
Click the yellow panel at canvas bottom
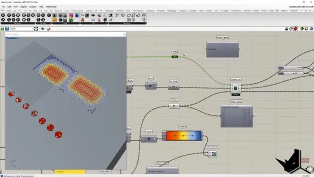point(70,172)
